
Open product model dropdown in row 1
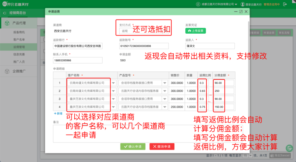coord(165,83)
